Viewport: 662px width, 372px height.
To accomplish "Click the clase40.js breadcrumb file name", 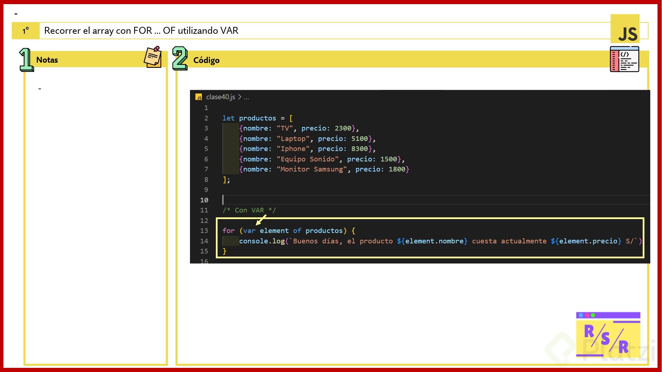I will (x=220, y=97).
